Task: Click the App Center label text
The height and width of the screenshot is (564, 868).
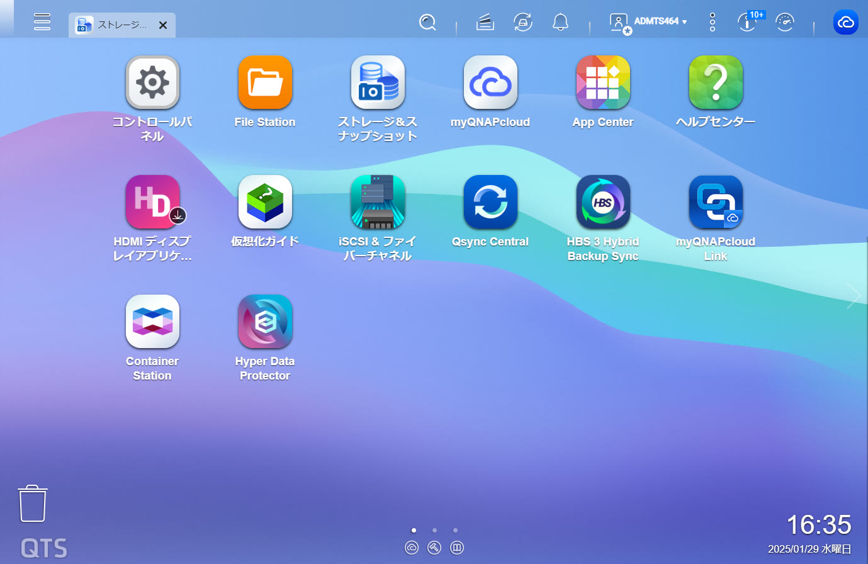Action: click(603, 122)
